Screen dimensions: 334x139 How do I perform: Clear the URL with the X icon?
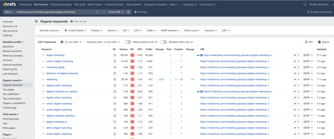(104, 12)
